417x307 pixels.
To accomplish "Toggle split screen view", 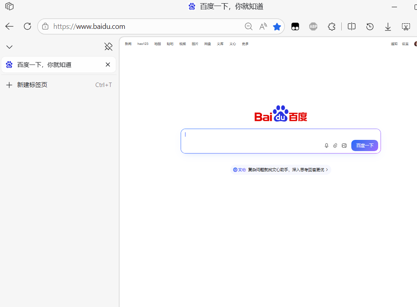I will (352, 26).
